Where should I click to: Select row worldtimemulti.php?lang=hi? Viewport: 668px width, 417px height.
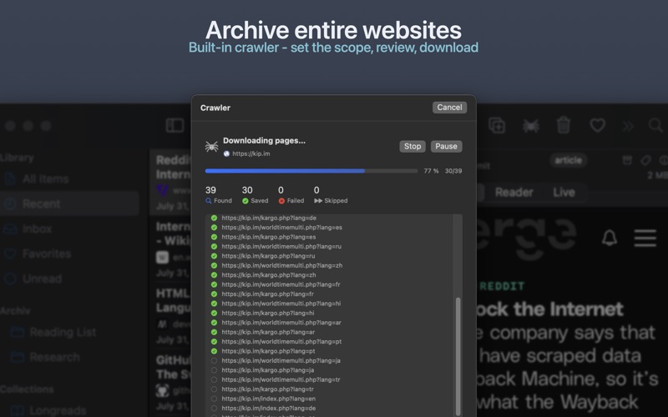point(329,304)
